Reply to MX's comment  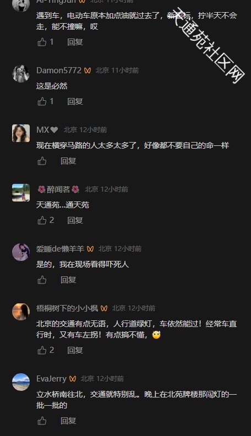click(68, 161)
